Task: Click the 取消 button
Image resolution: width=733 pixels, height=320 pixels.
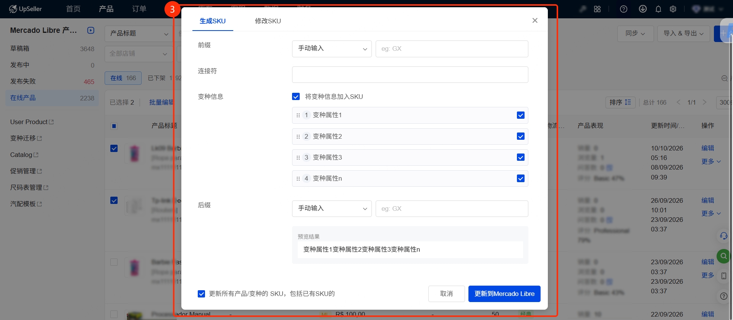Action: coord(447,294)
